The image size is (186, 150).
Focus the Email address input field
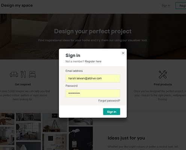[x=93, y=78]
